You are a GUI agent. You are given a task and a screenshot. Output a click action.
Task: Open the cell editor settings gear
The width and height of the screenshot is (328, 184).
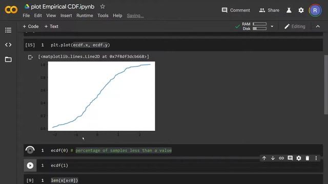pos(299,158)
